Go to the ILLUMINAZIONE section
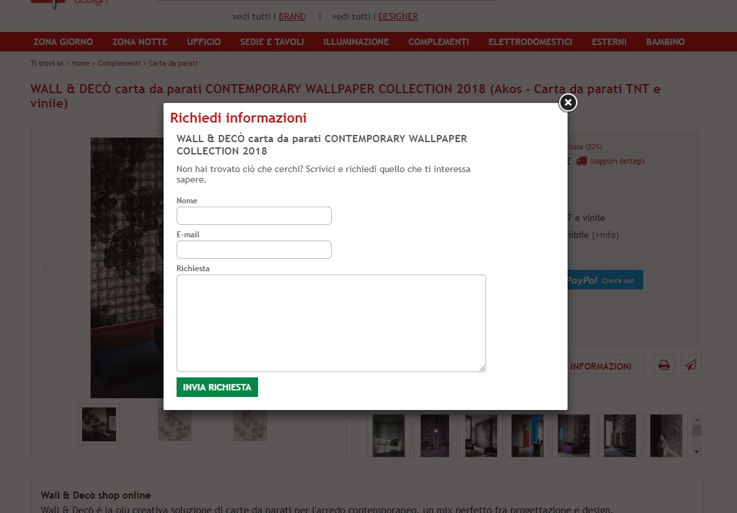 356,42
